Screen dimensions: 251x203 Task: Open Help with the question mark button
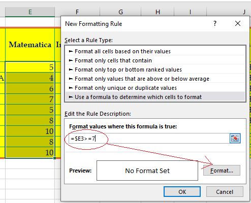pos(215,23)
